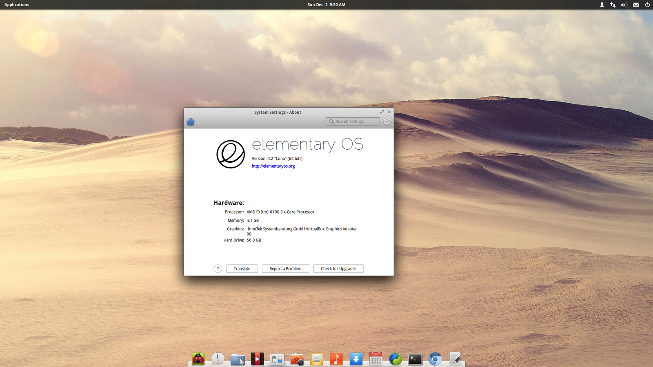Click the Report a Problem button
Image resolution: width=653 pixels, height=367 pixels.
coord(285,268)
